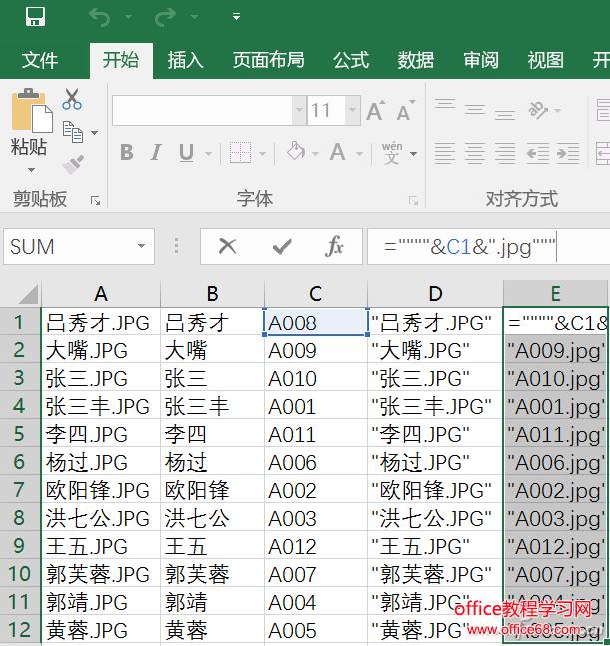Toggle Underline formatting
The height and width of the screenshot is (646, 610).
185,153
